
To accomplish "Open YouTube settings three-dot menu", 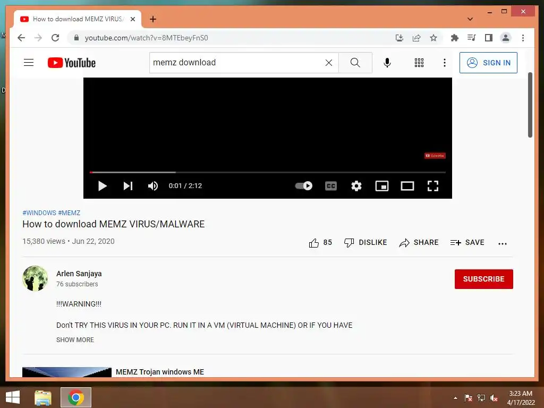I will [445, 63].
